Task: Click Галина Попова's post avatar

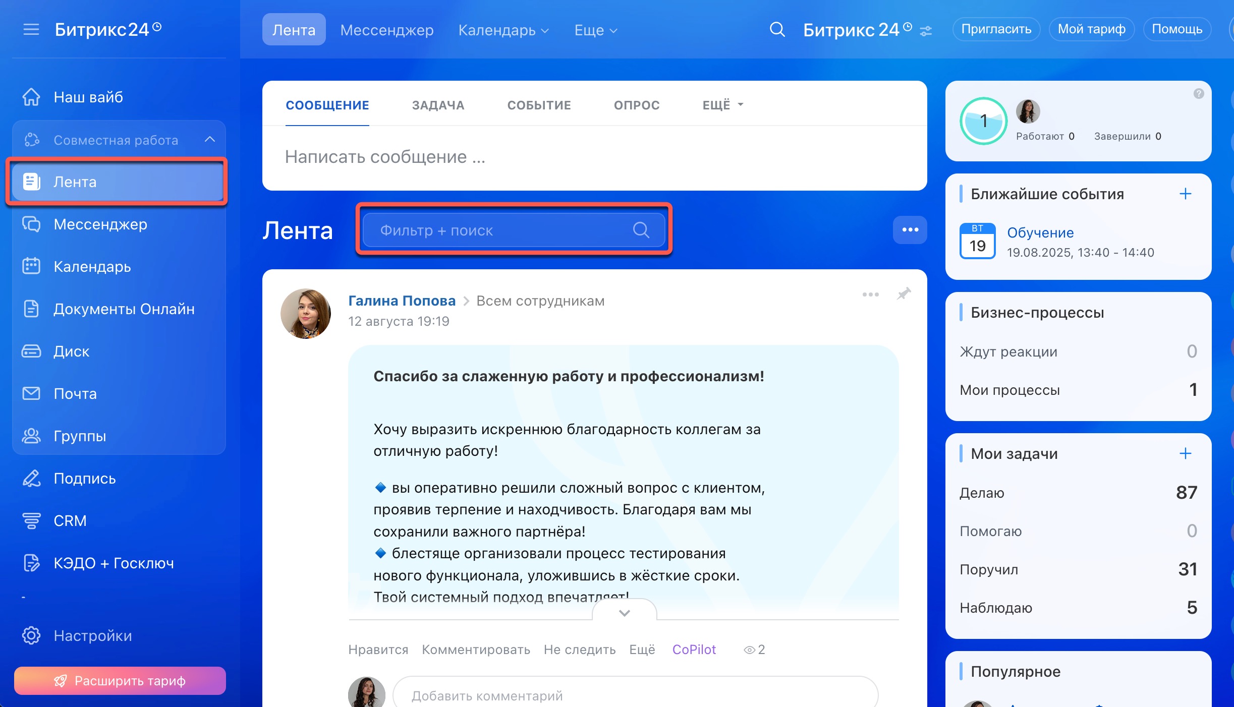Action: [306, 314]
